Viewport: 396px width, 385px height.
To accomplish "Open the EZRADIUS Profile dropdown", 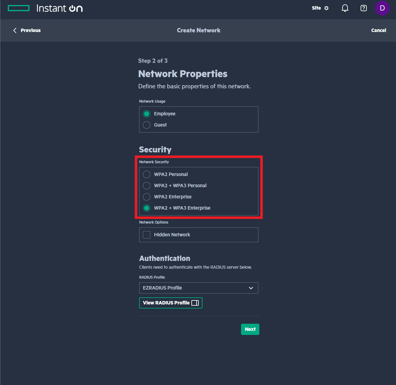I will [x=199, y=288].
